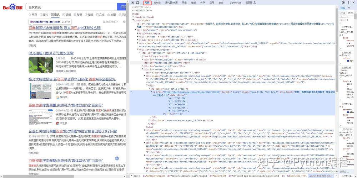Open the 企业公关如何调整百度SEO策略 link
Image resolution: width=357 pixels, height=178 pixels.
click(73, 131)
